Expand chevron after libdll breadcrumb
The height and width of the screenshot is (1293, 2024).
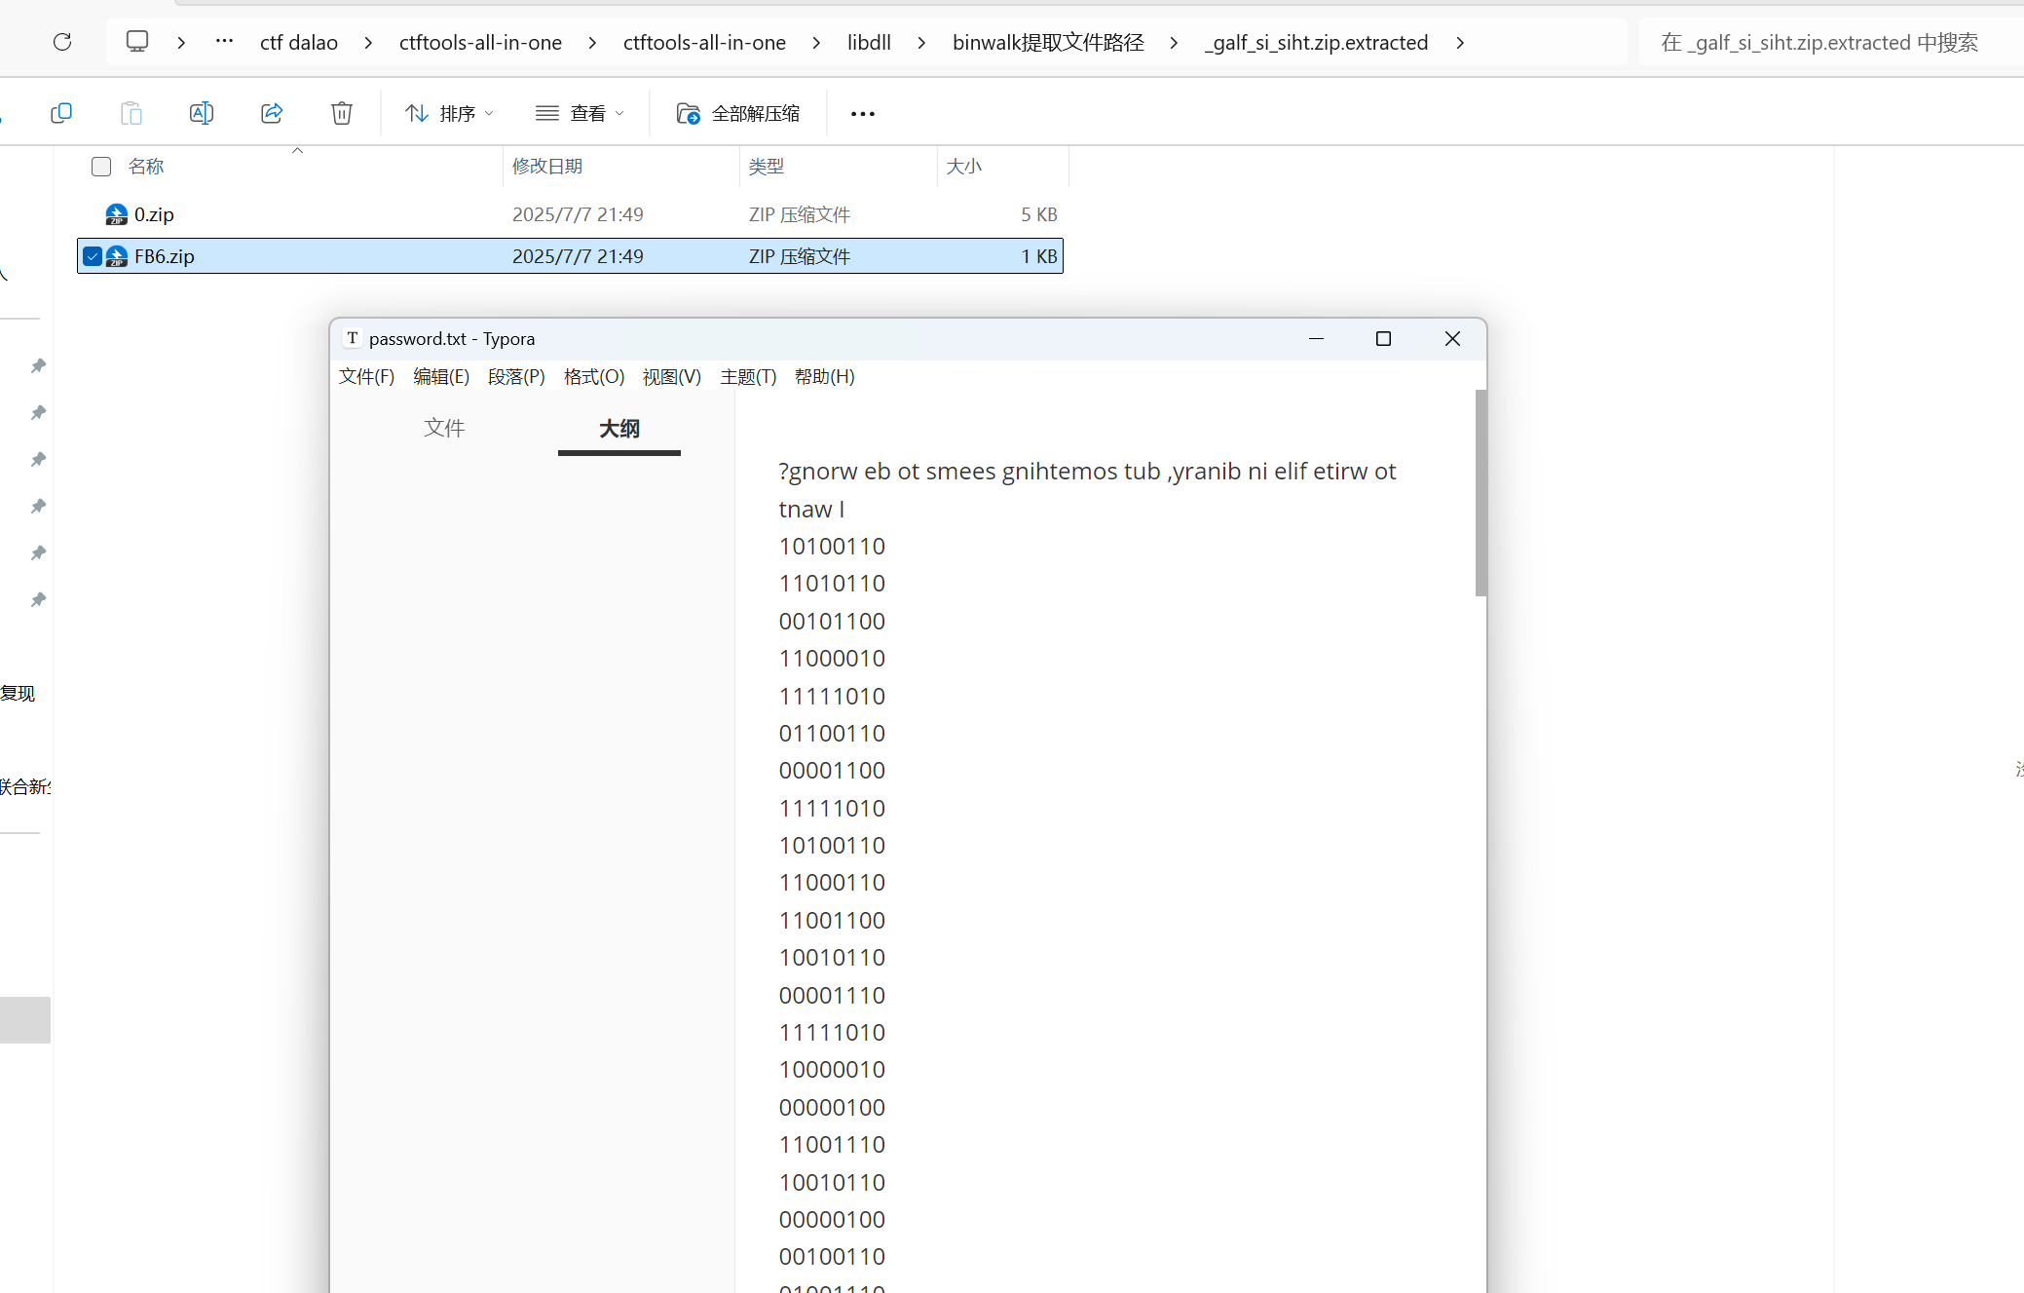[921, 42]
